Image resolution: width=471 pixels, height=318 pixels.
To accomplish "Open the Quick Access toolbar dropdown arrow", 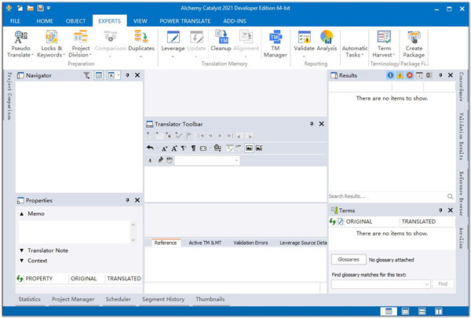I will coord(49,9).
